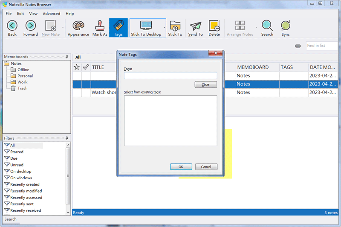This screenshot has height=227, width=341.
Task: Click the Find in list field
Action: [322, 46]
